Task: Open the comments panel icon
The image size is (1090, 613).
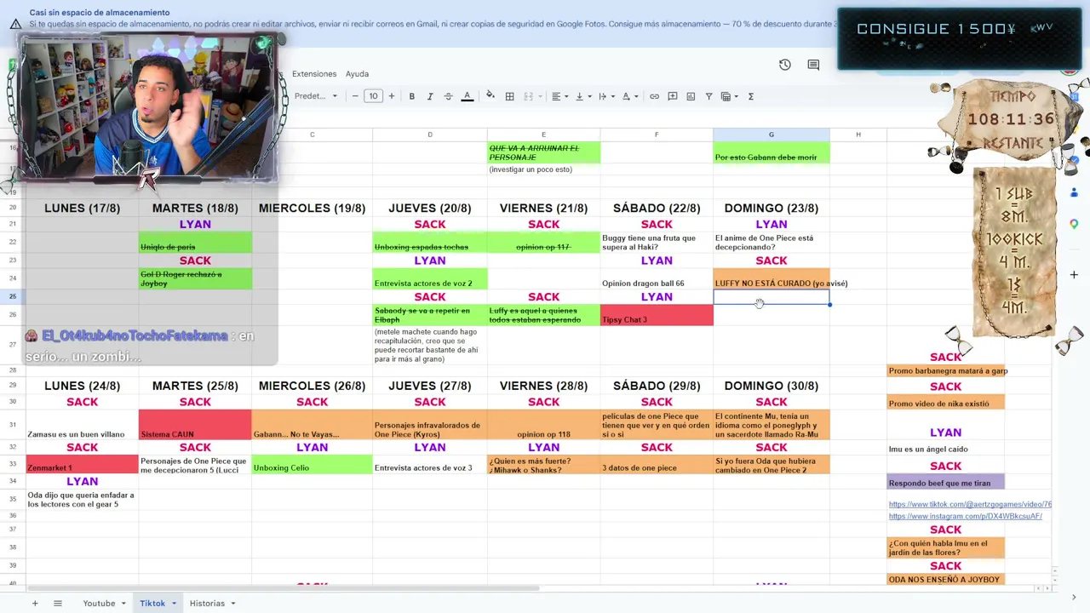Action: tap(813, 65)
